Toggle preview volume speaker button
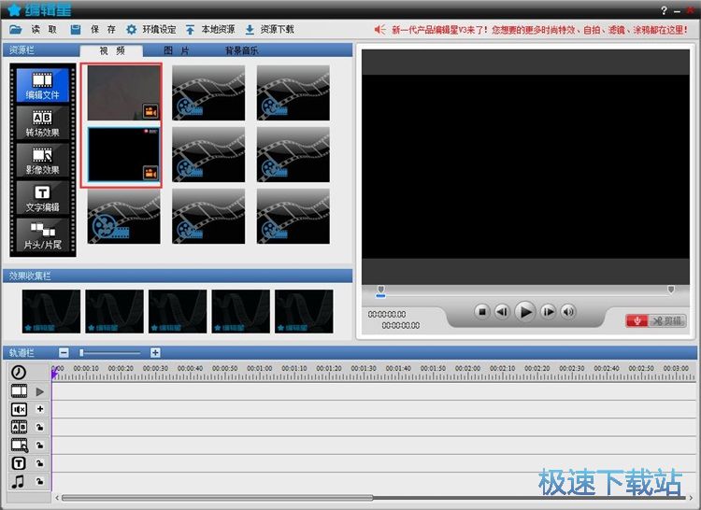This screenshot has width=701, height=510. tap(568, 312)
